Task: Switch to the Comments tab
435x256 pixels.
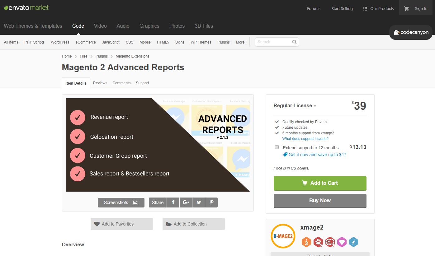Action: pos(121,83)
